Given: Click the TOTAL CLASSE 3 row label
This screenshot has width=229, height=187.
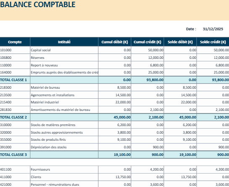Looking at the screenshot, I should tap(13, 155).
